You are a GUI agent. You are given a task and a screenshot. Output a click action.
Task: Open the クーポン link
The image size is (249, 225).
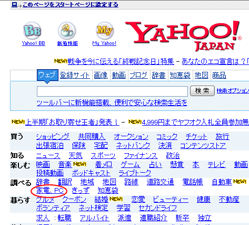pos(74,200)
